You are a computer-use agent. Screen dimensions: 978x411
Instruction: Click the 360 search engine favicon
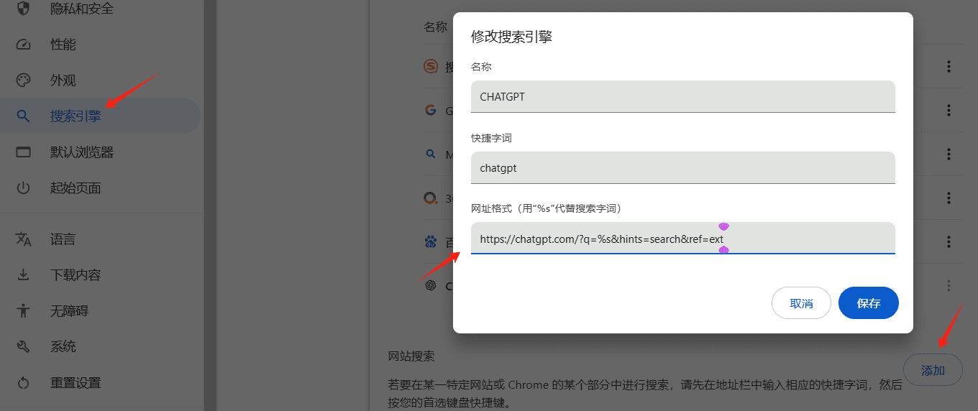click(431, 198)
